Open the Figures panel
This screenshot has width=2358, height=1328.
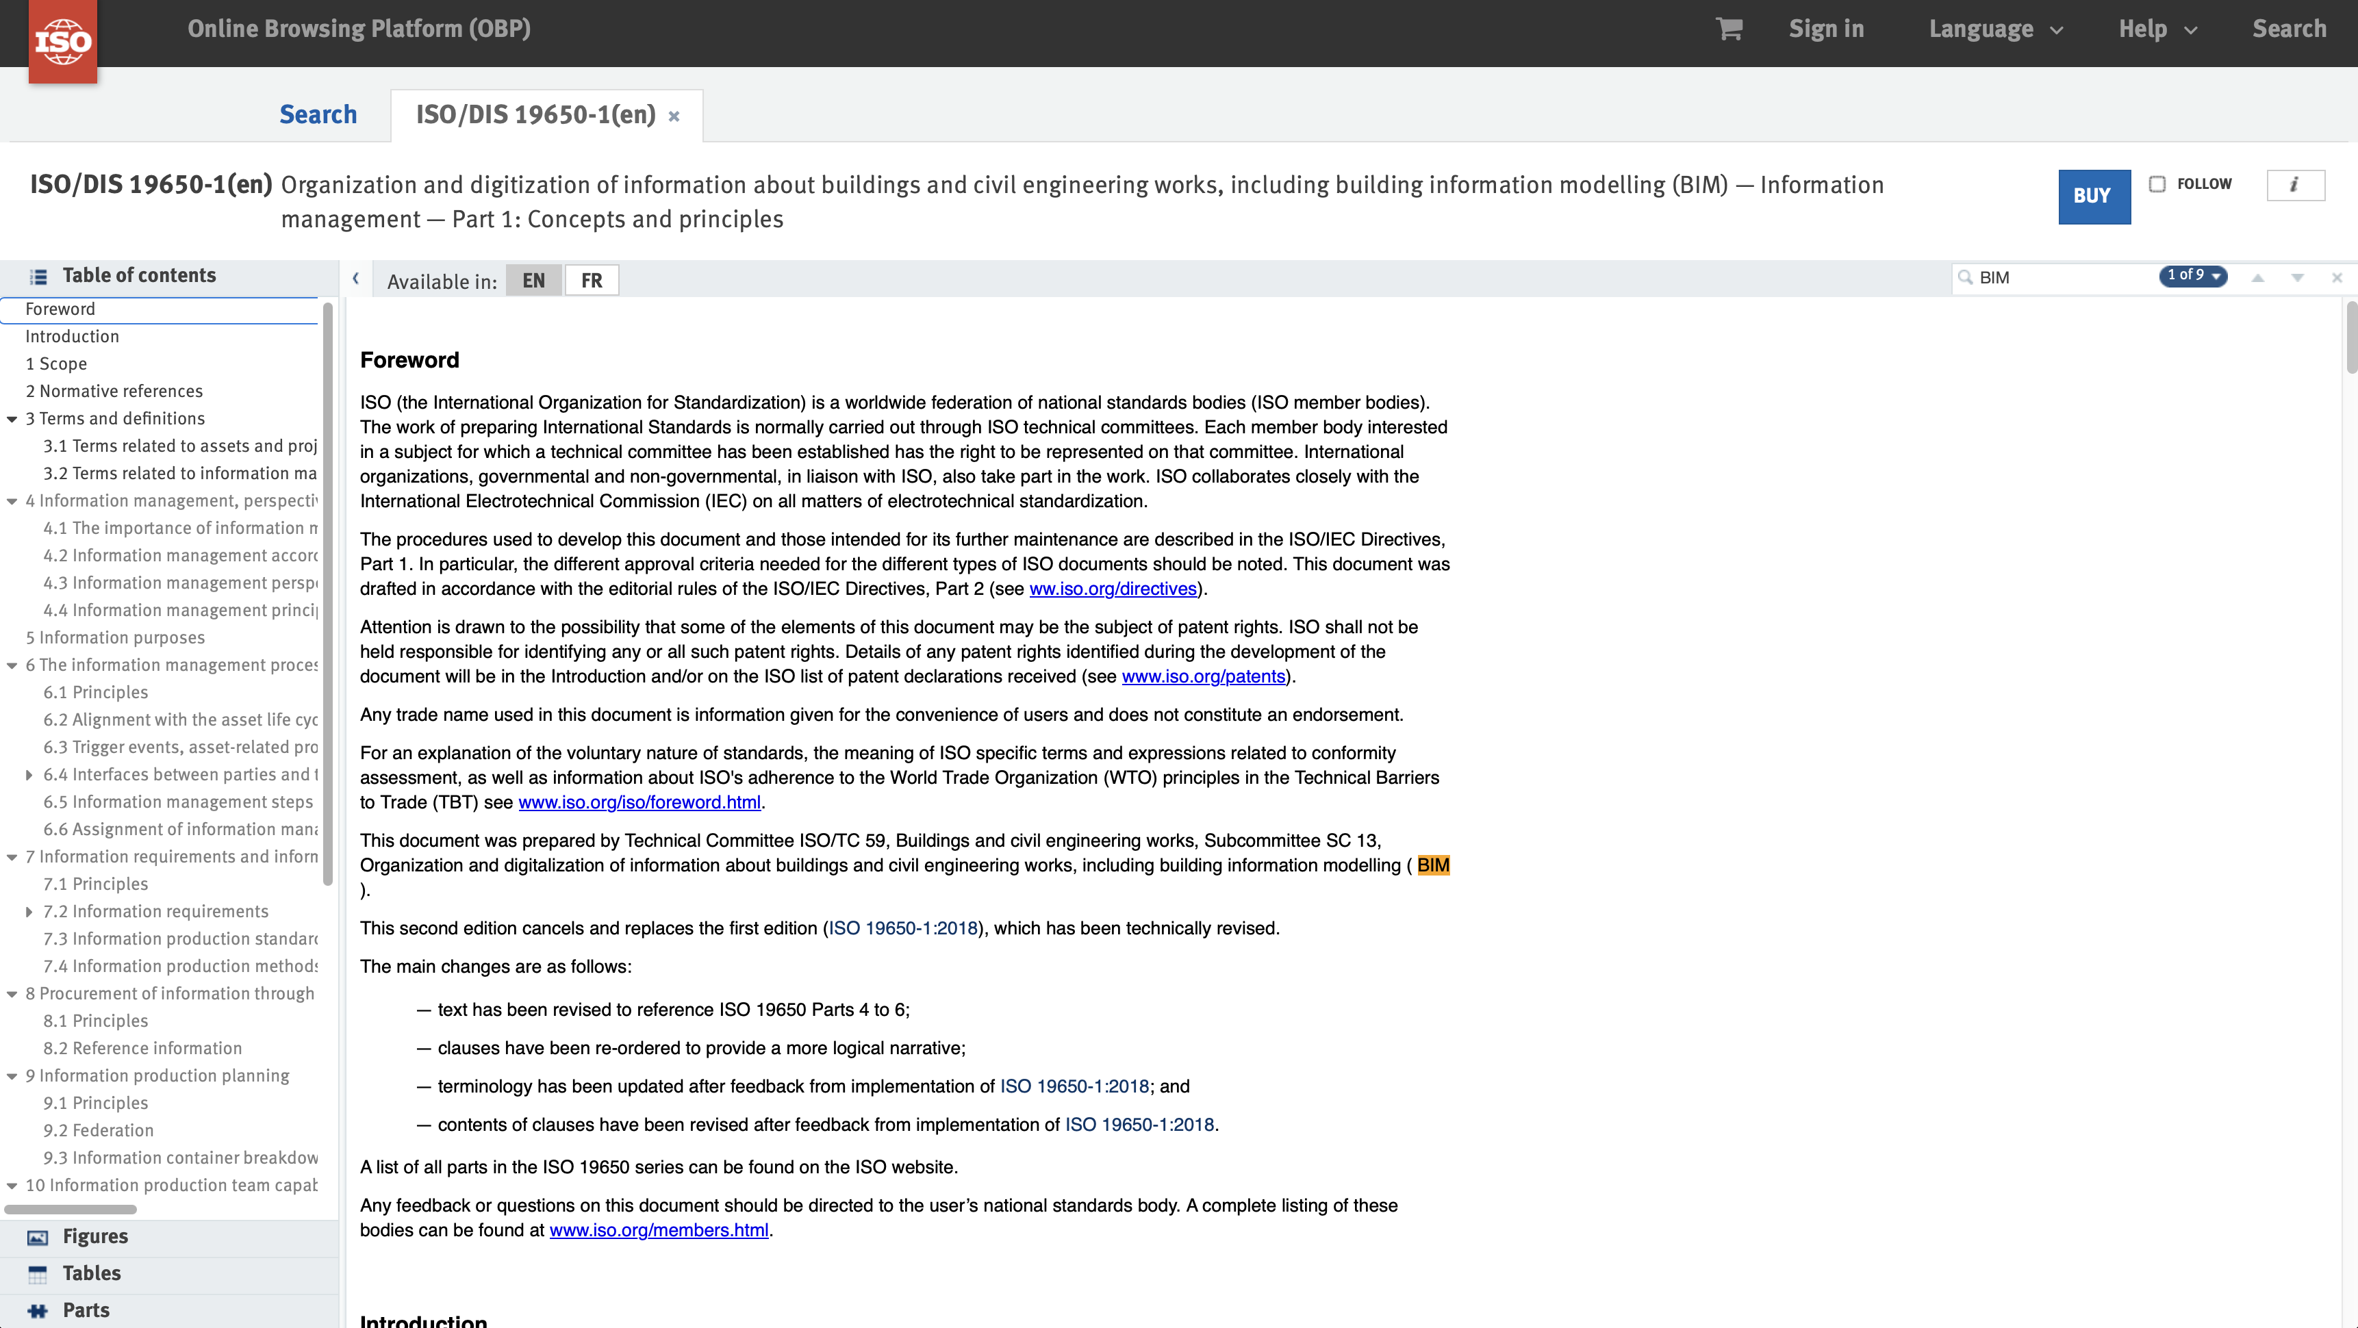coord(94,1236)
